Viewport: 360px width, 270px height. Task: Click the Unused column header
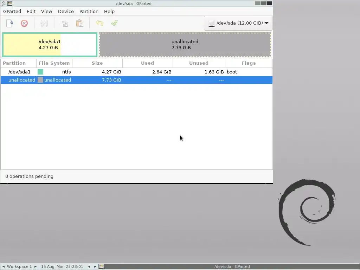199,63
